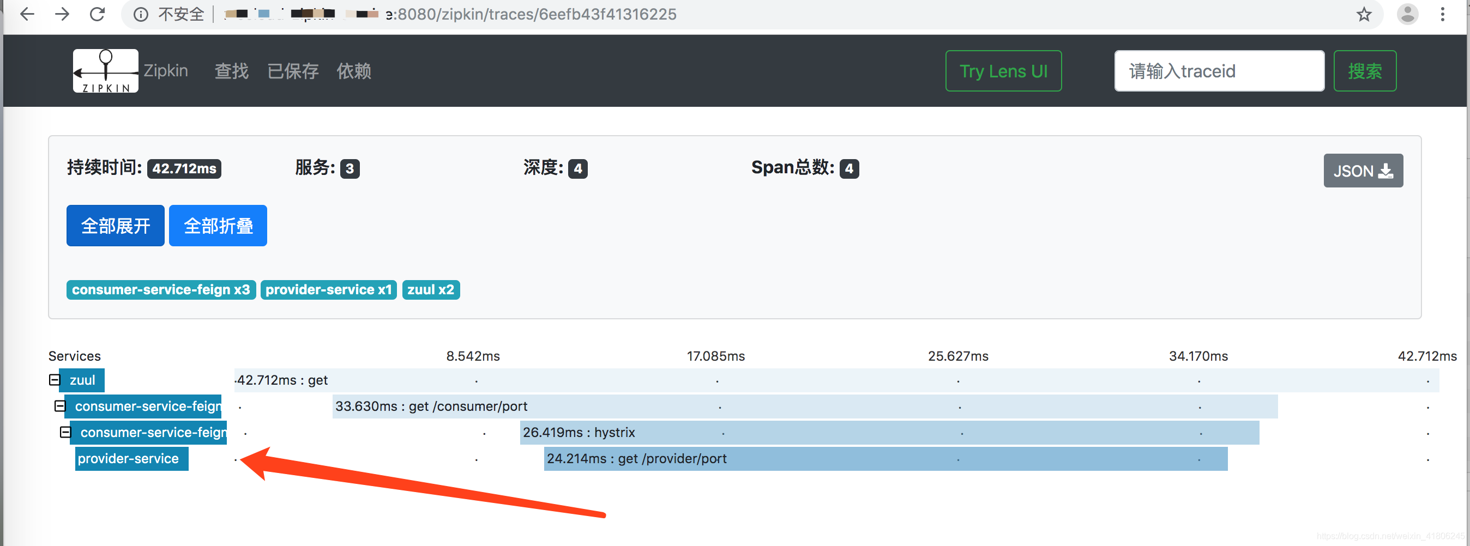
Task: Select consumer-service-feign label of hystrix span
Action: 148,433
